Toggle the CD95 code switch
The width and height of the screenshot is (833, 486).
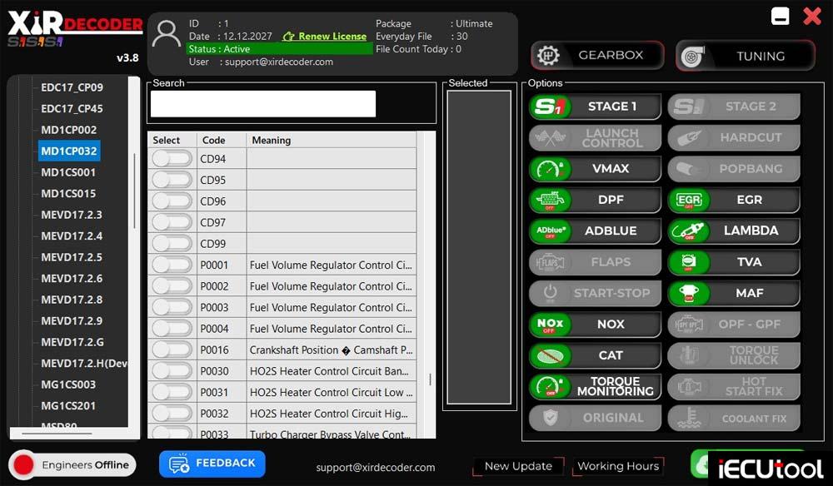coord(172,180)
